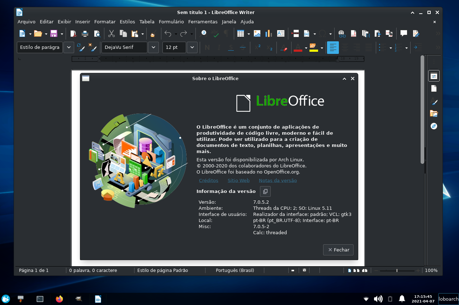This screenshot has height=305, width=459.
Task: Enable centered paragraph alignment
Action: pos(345,47)
